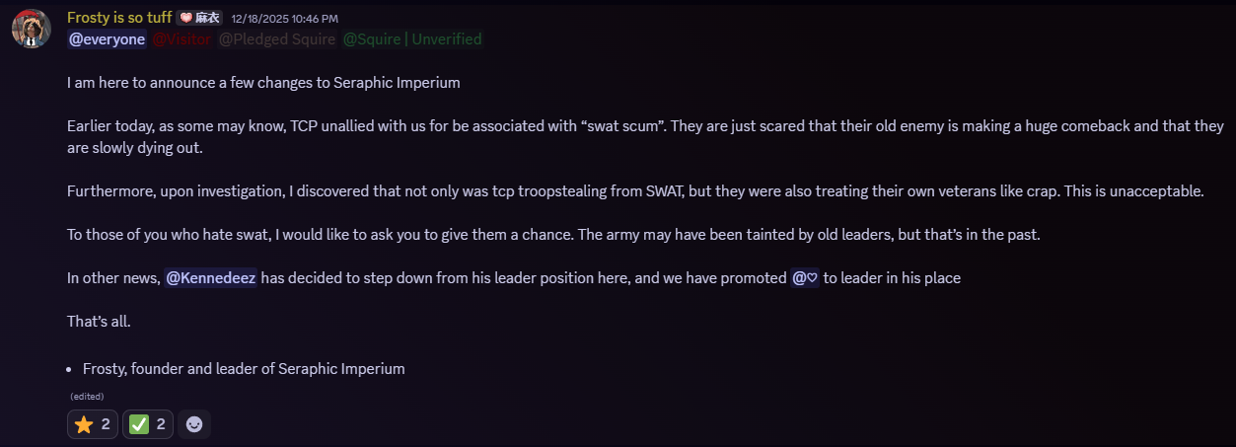Toggle the green check mark reaction
This screenshot has width=1236, height=447.
(x=148, y=424)
